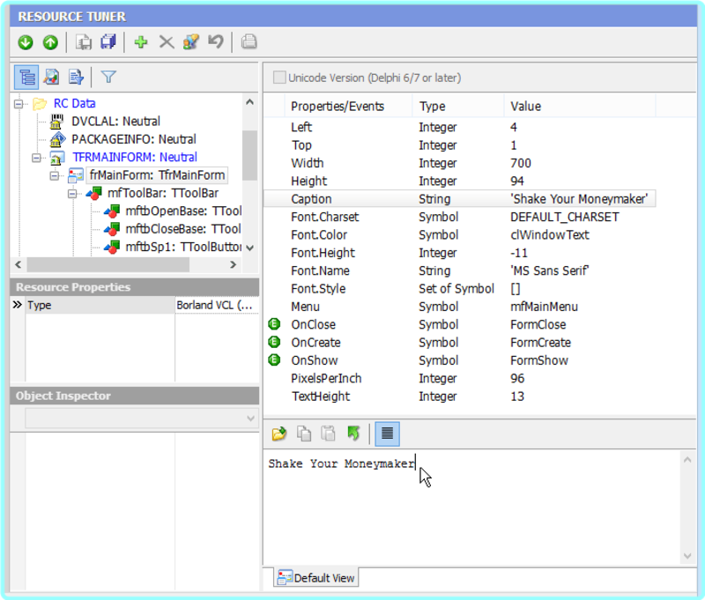Collapse the RC Data tree node
Image resolution: width=705 pixels, height=600 pixels.
tap(19, 104)
